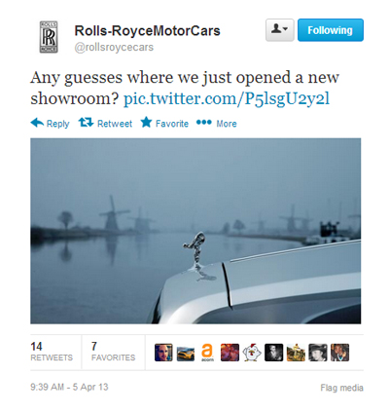Open the @rollsroycecars handle link
The width and height of the screenshot is (389, 413).
tap(114, 47)
